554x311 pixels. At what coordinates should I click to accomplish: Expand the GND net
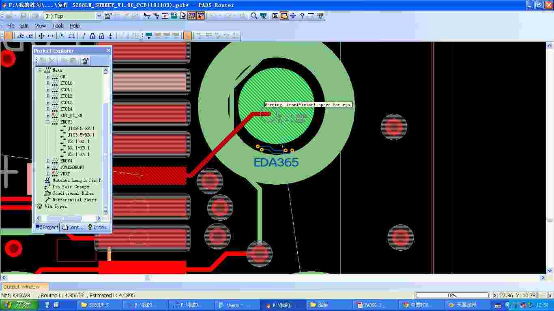point(47,77)
